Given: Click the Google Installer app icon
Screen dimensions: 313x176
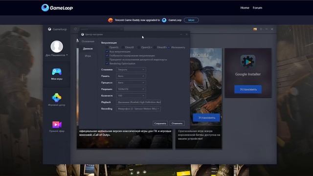Looking at the screenshot, I should (248, 62).
